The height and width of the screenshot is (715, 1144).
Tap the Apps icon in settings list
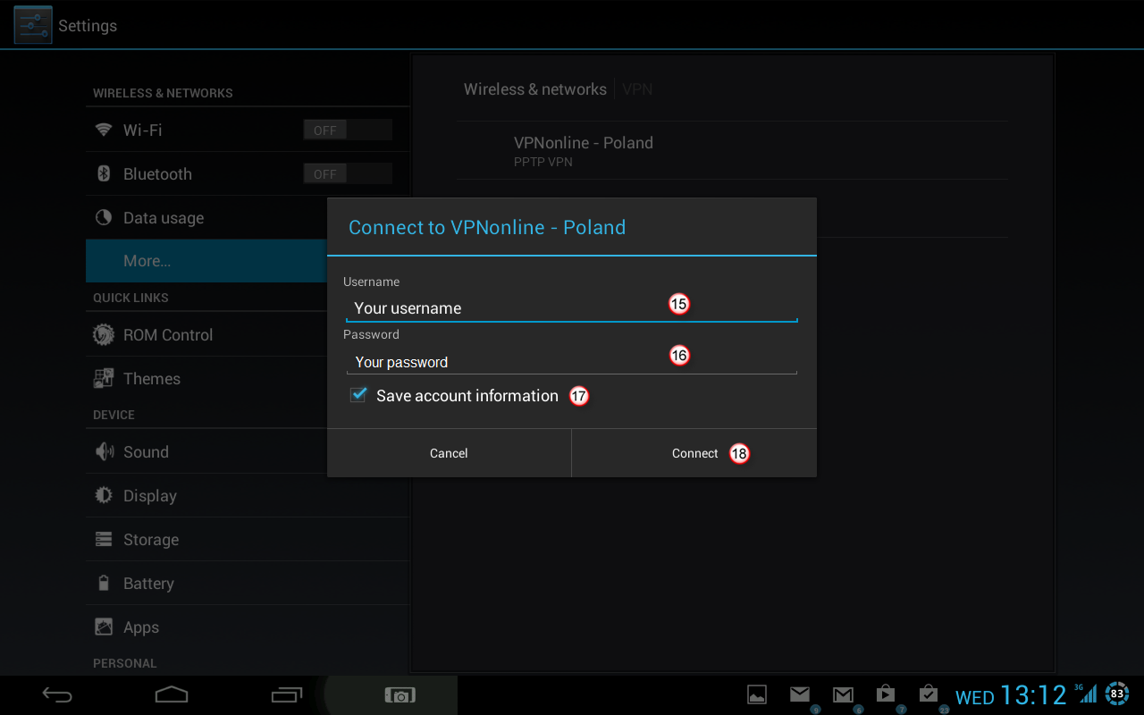104,627
